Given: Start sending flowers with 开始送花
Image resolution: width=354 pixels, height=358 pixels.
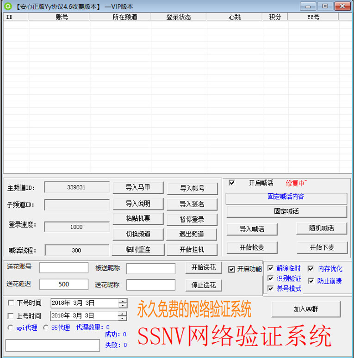Looking at the screenshot, I should [204, 267].
